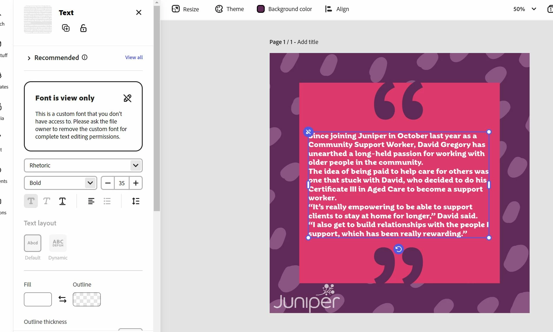Viewport: 553px width, 332px height.
Task: Click the Text layer thumbnail preview
Action: tap(38, 20)
